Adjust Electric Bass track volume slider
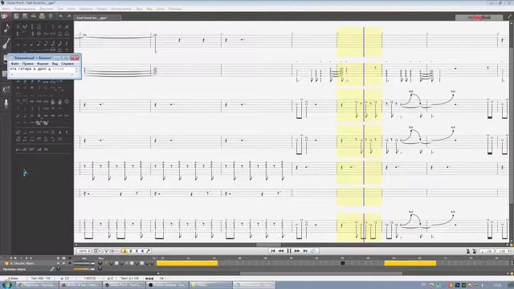 (84, 263)
